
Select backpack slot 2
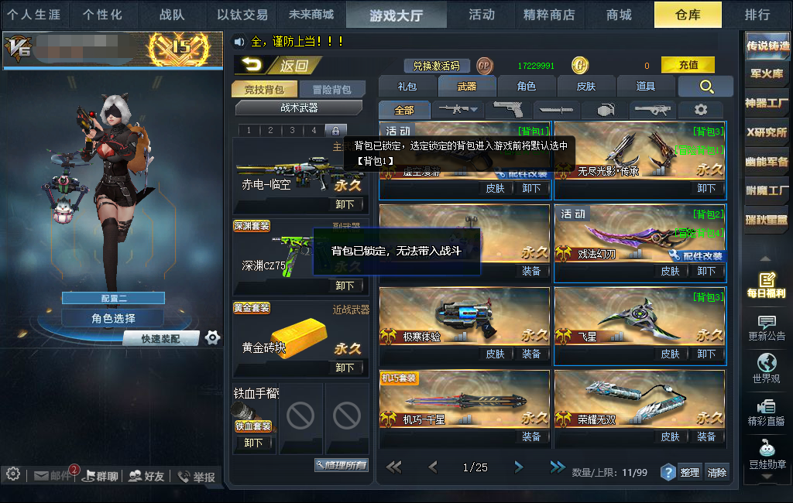[270, 131]
